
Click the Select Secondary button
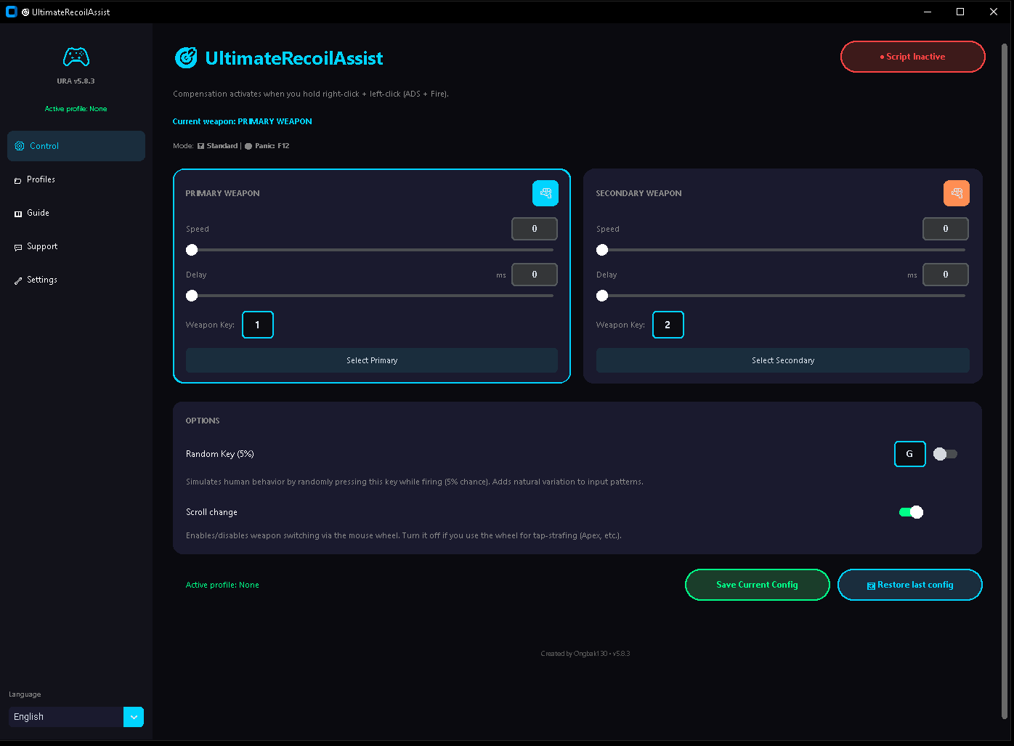(783, 360)
